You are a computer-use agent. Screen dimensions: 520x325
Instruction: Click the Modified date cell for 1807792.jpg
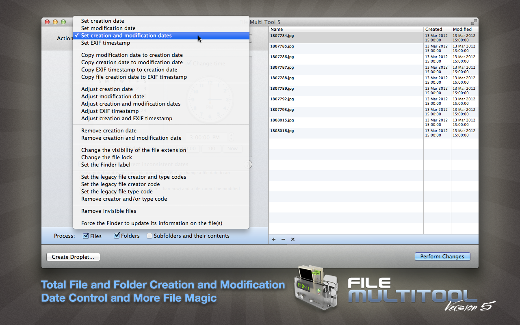click(x=464, y=101)
